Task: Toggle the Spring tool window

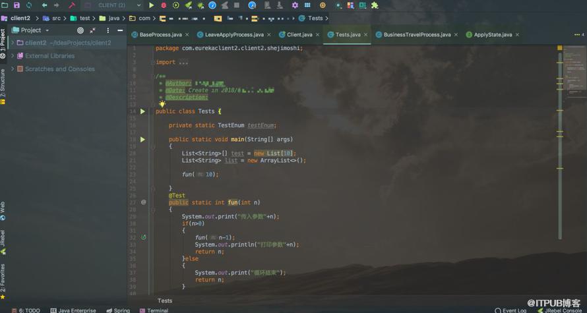Action: coord(118,310)
